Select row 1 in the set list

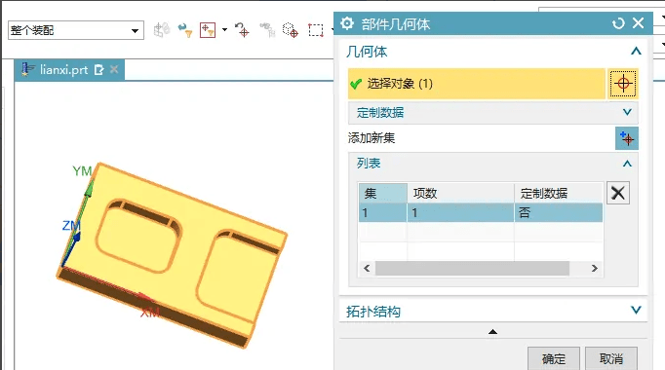(481, 212)
